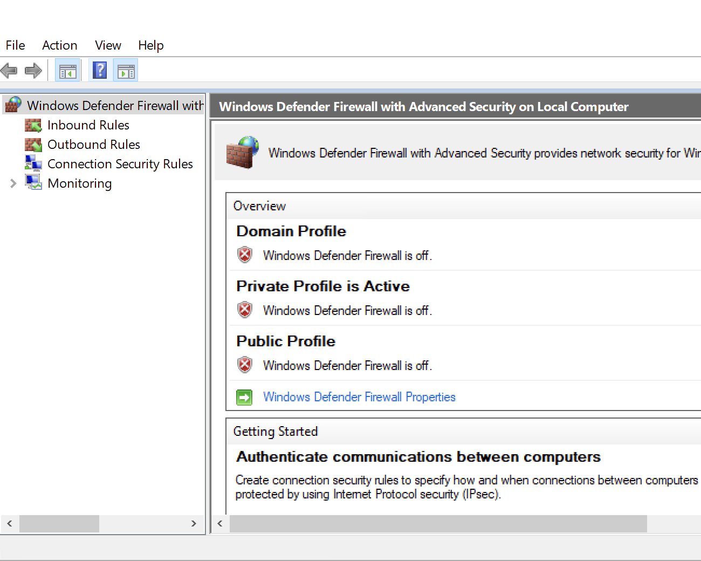This screenshot has height=561, width=701.
Task: Select Windows Defender Firewall root tree node
Action: click(115, 105)
